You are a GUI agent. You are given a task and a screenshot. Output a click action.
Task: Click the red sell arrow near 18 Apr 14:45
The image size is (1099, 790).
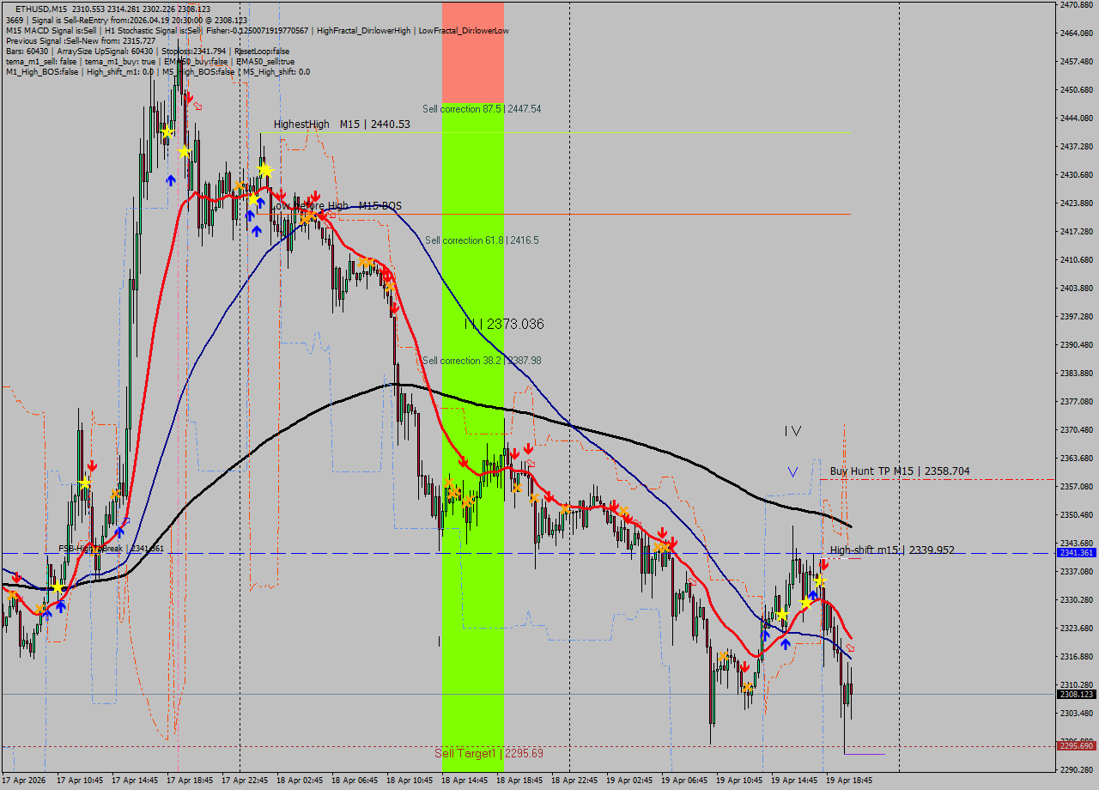pyautogui.click(x=464, y=464)
